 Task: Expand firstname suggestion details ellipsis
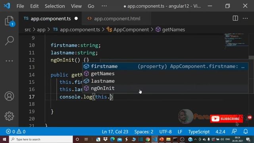pyautogui.click(x=243, y=67)
